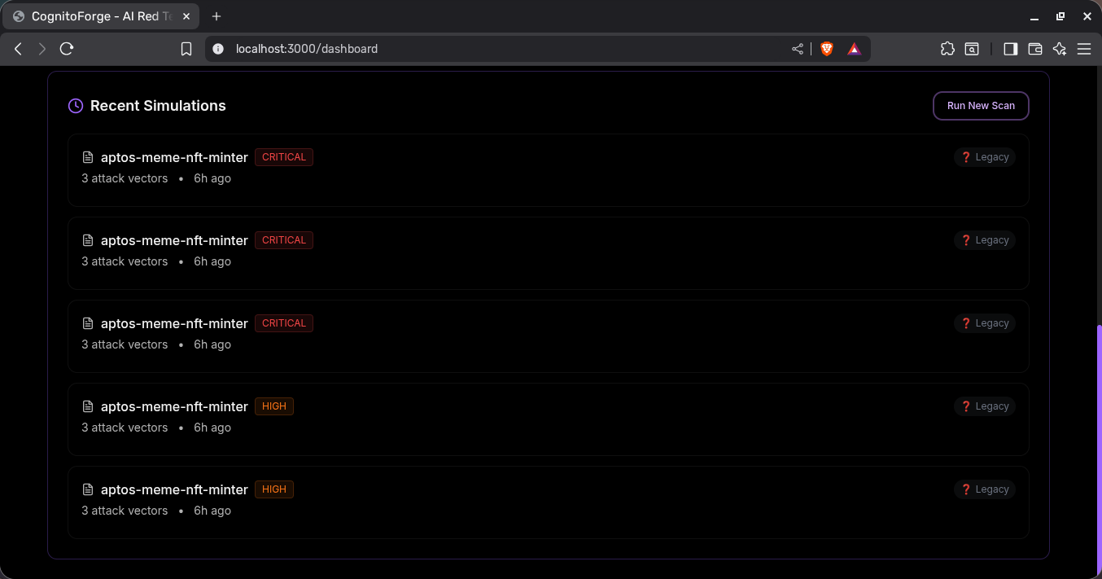This screenshot has height=579, width=1102.
Task: Click "3 attack vectors" in the topmost row
Action: pyautogui.click(x=125, y=178)
